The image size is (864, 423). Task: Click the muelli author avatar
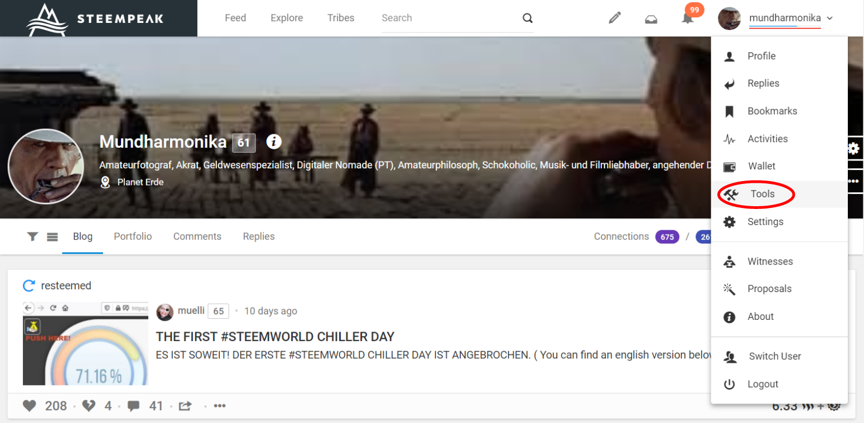[165, 312]
